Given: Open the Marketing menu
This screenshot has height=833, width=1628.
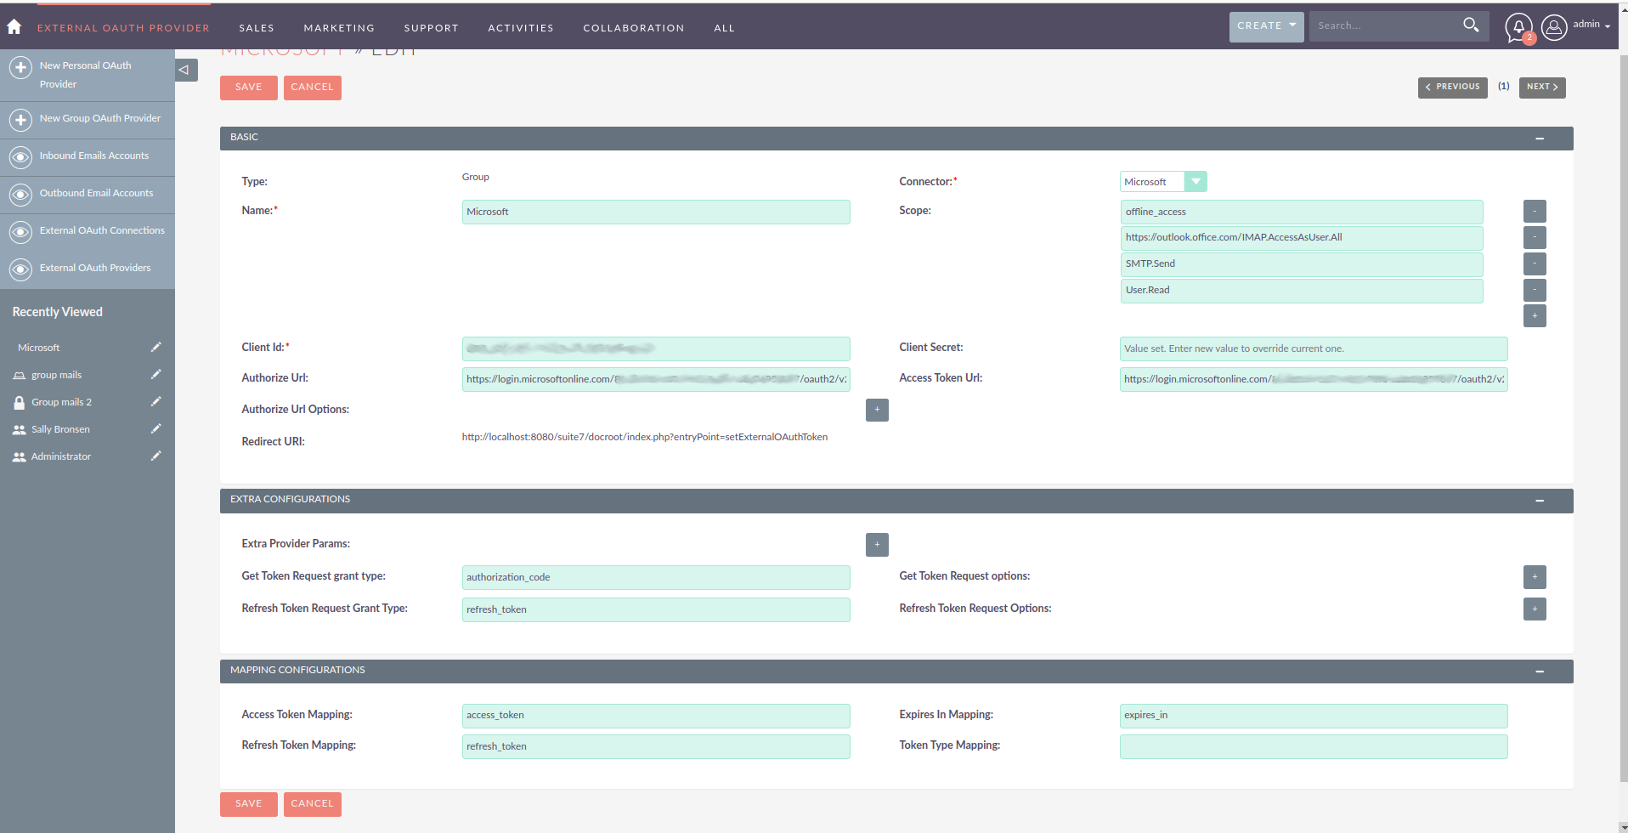Looking at the screenshot, I should [x=339, y=28].
